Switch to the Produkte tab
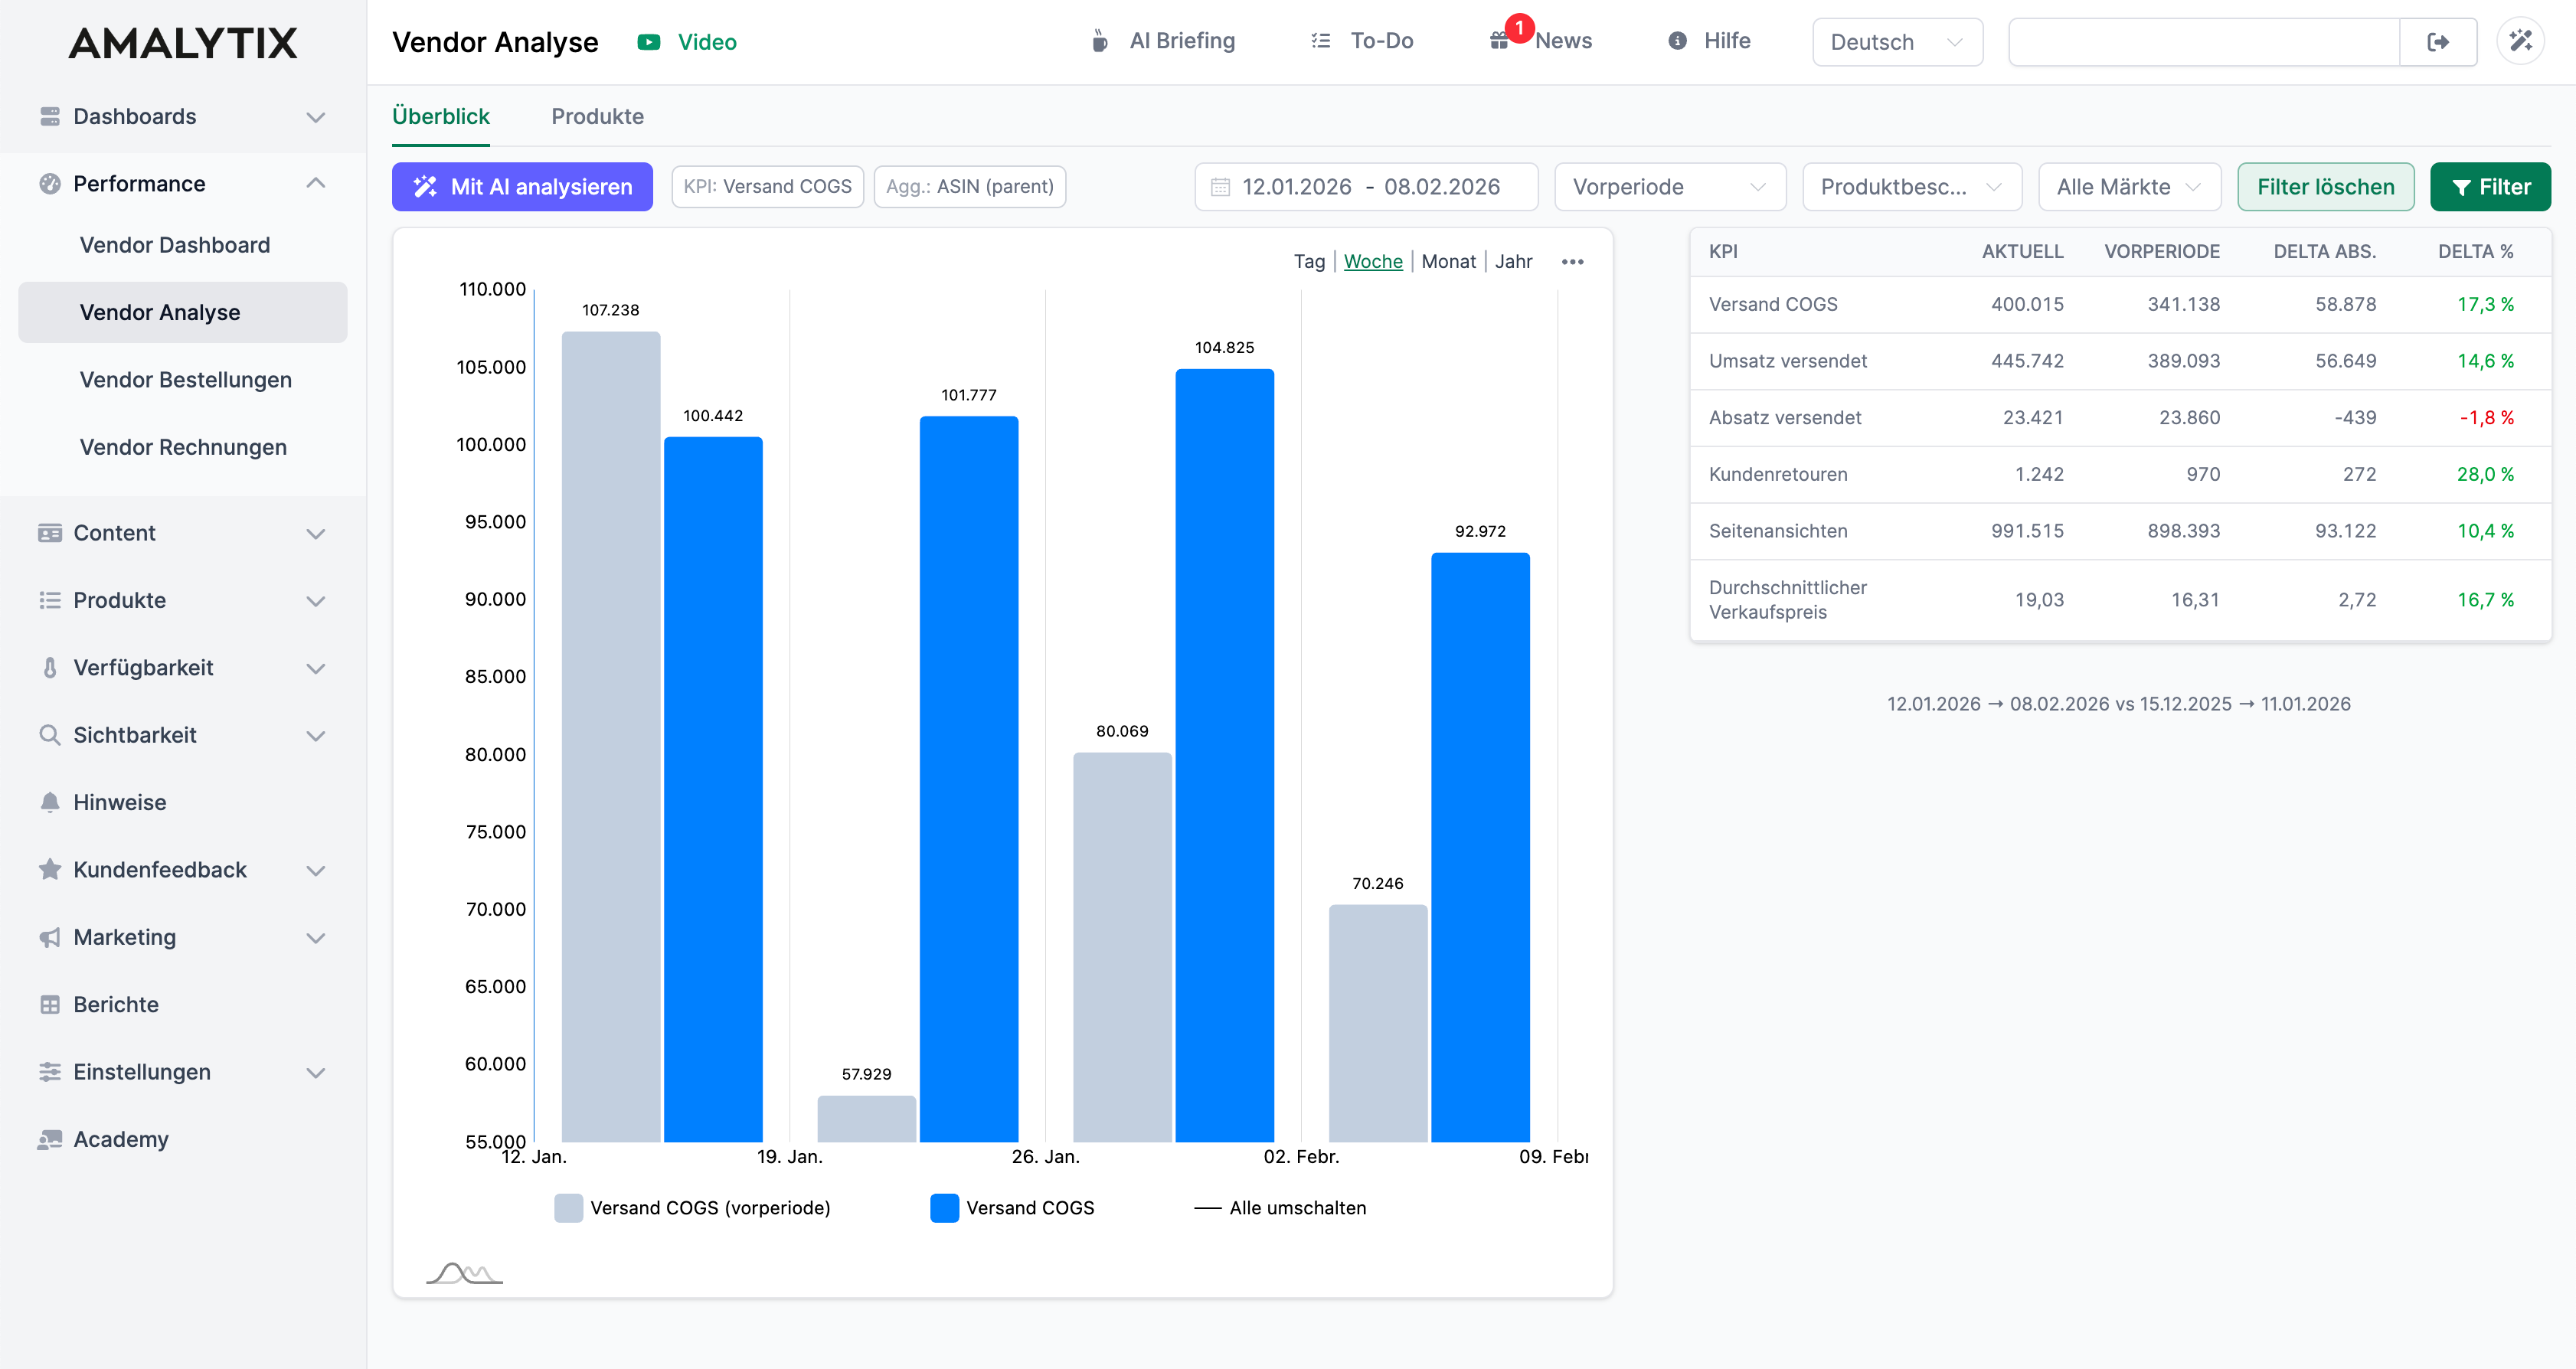Image resolution: width=2576 pixels, height=1369 pixels. tap(597, 117)
